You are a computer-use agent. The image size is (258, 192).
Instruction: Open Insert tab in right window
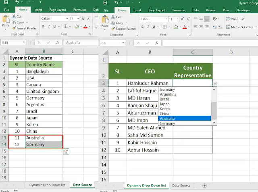137,10
